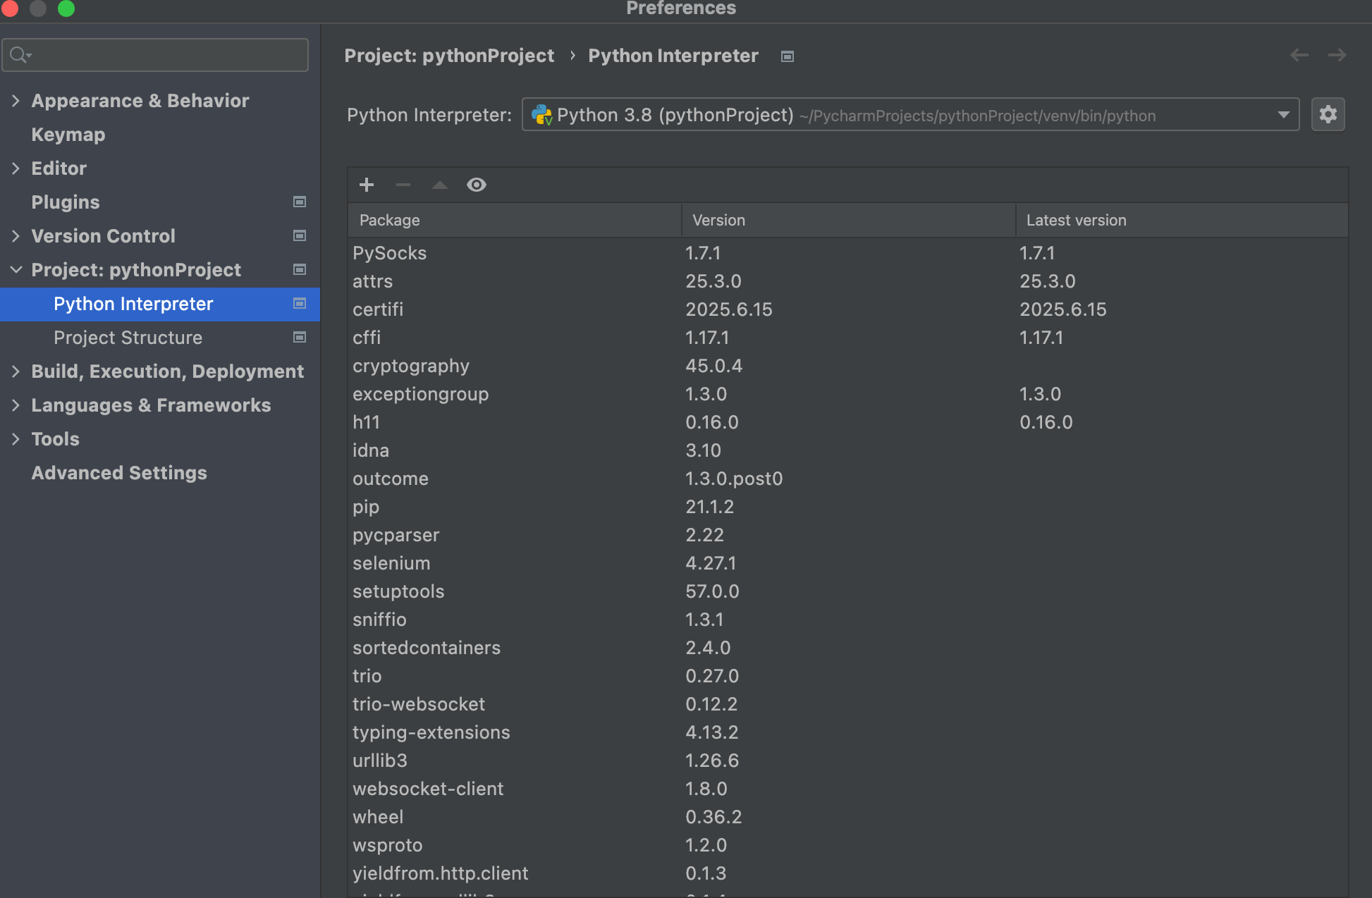
Task: Click the upgrade package arrow icon
Action: [x=440, y=185]
